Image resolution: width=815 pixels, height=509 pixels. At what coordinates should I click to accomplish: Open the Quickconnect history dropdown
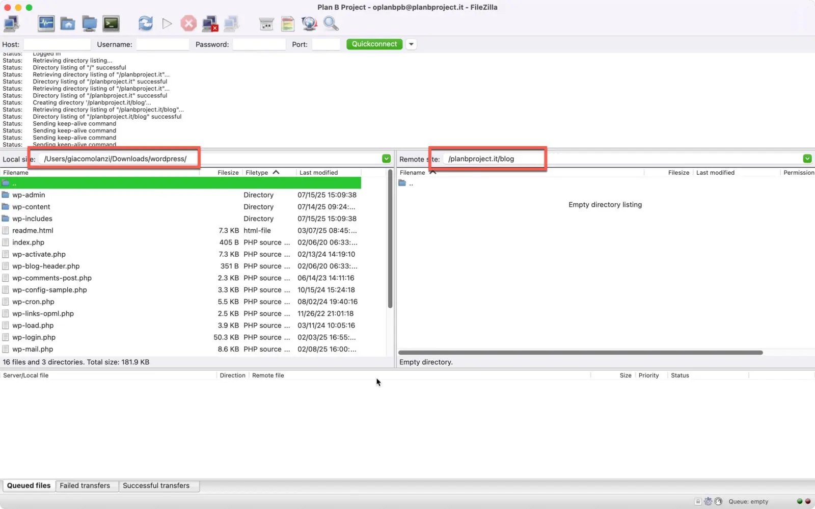(x=411, y=44)
